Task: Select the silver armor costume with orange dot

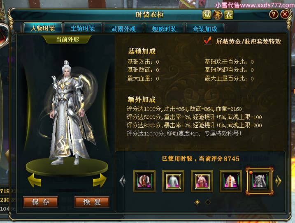Action: [260, 181]
